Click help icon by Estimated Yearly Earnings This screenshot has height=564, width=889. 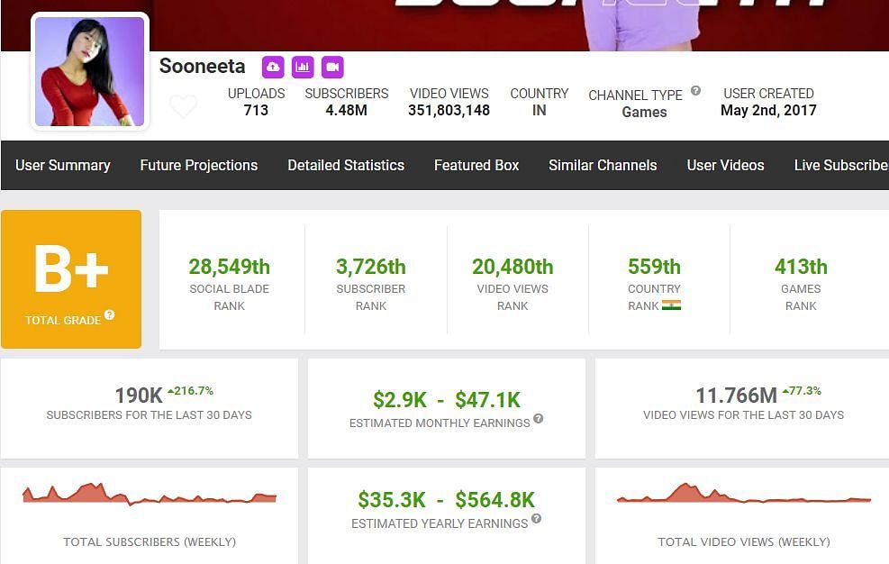537,519
